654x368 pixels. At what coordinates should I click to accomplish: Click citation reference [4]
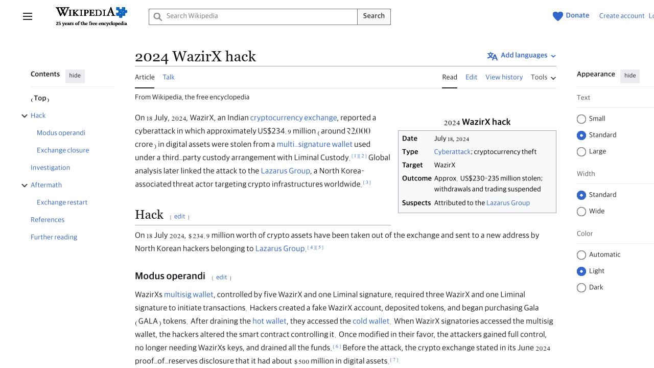311,247
